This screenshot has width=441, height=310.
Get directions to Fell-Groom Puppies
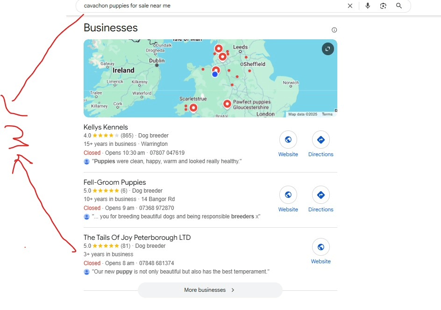point(320,195)
